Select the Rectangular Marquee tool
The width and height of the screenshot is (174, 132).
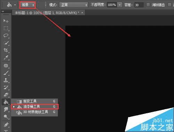pos(6,28)
